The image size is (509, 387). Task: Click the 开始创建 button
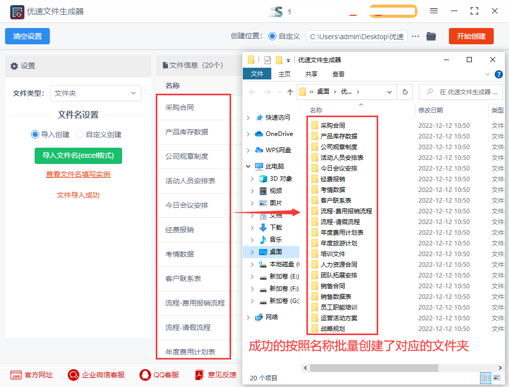click(x=471, y=36)
